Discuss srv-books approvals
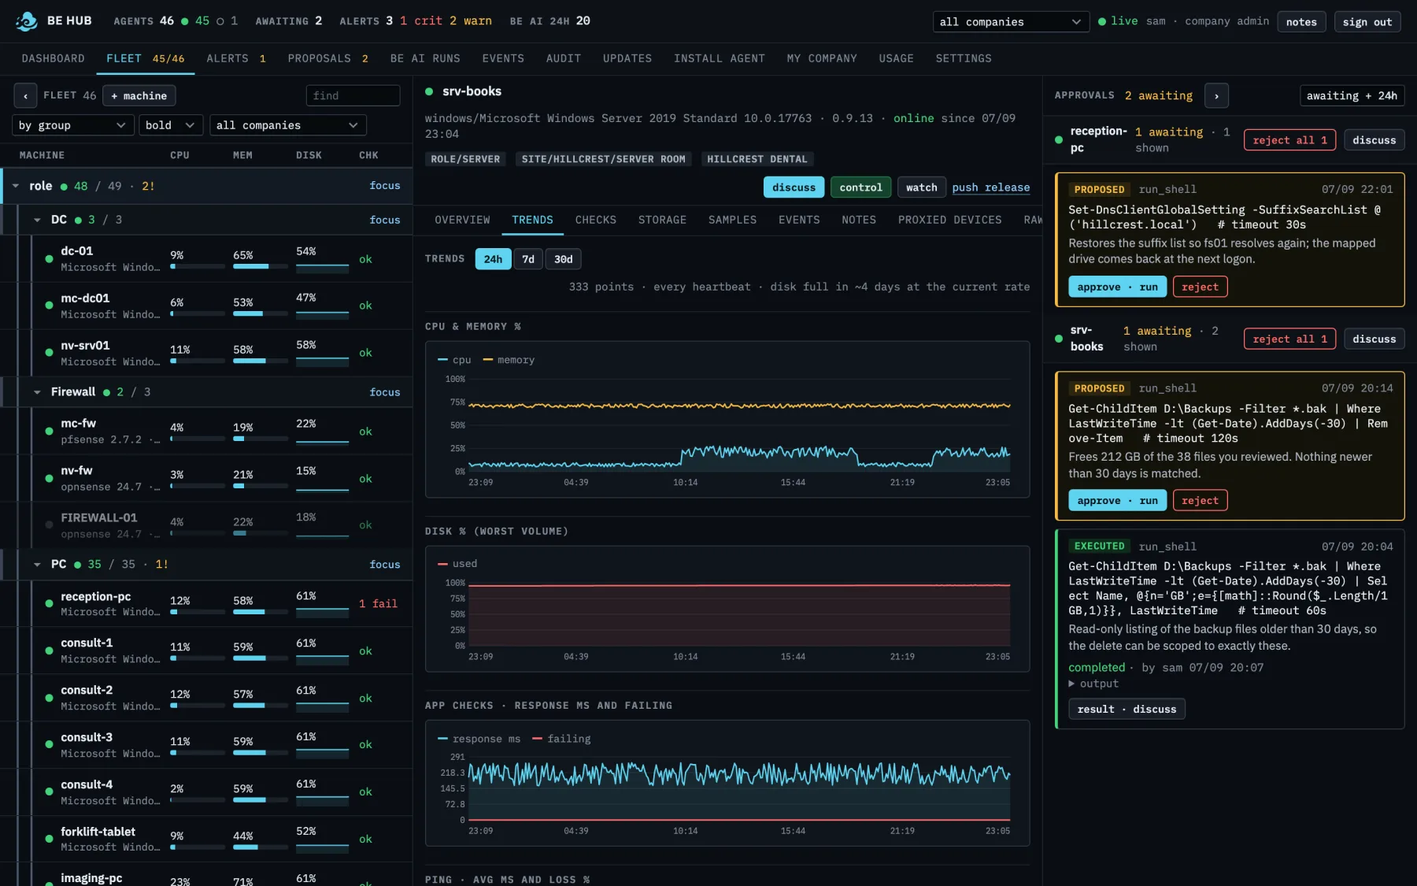 [1374, 339]
